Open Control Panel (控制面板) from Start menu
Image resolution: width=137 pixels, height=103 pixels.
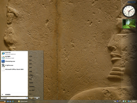(x=32, y=86)
